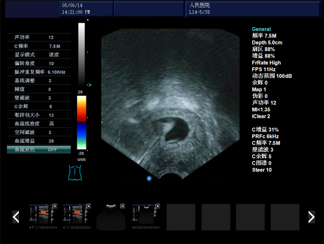The width and height of the screenshot is (324, 244).
Task: Toggle 血流反色 OFF setting
Action: (x=38, y=149)
